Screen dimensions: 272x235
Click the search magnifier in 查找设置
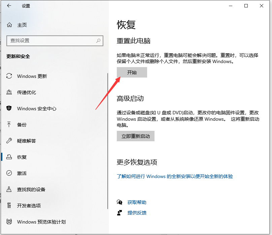[98, 41]
